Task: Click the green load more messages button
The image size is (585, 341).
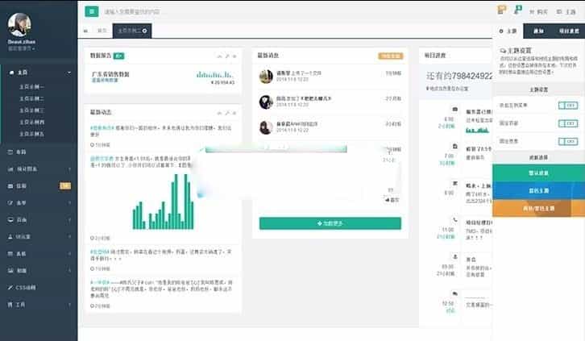Action: 330,223
